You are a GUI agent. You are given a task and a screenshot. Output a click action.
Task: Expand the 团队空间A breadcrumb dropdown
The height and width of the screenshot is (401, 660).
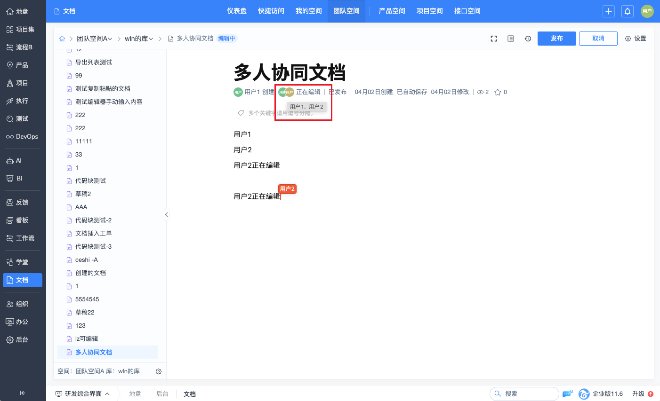point(95,39)
